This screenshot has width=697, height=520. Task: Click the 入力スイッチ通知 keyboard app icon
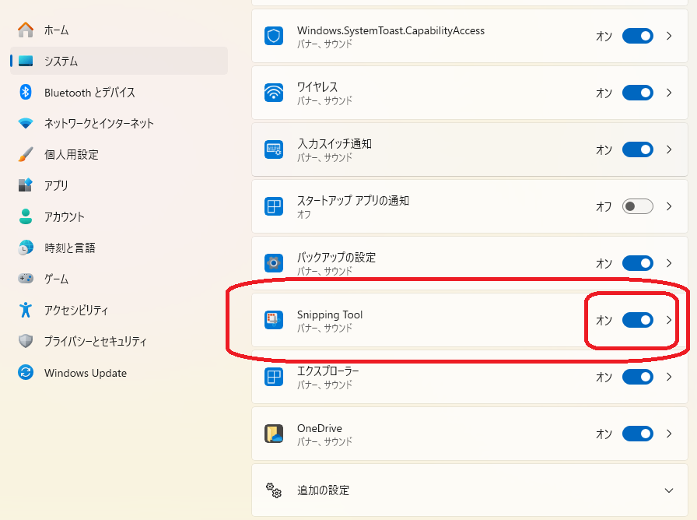pyautogui.click(x=274, y=149)
